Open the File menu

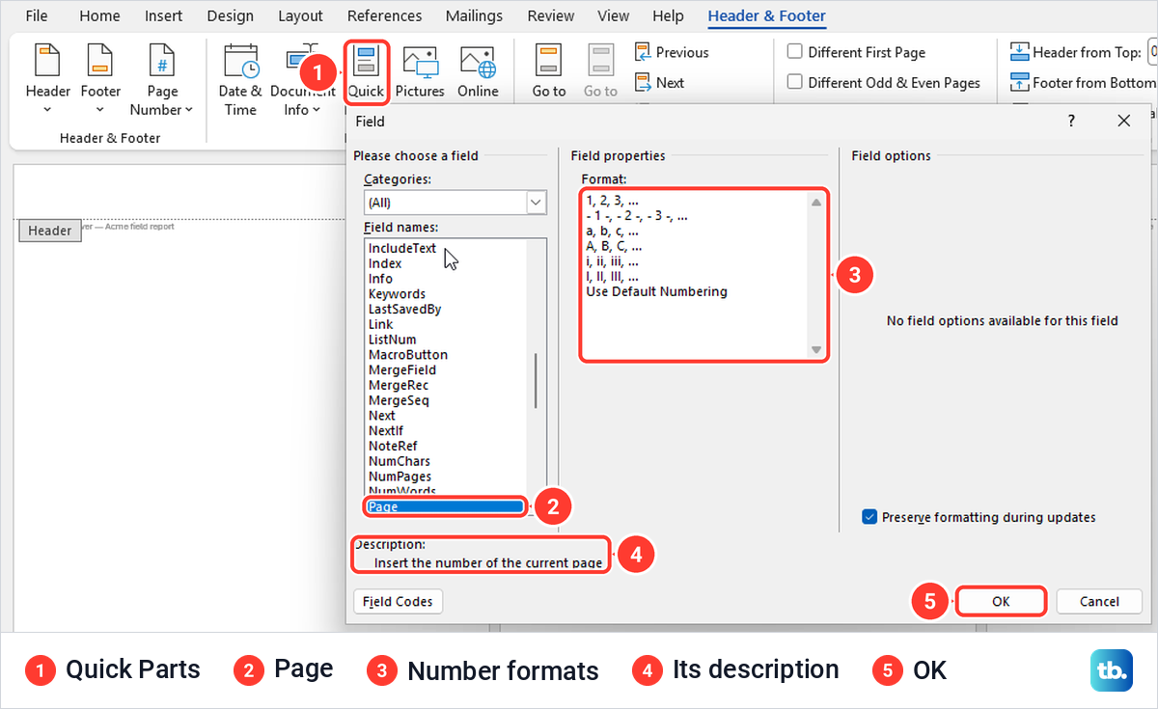pyautogui.click(x=37, y=15)
